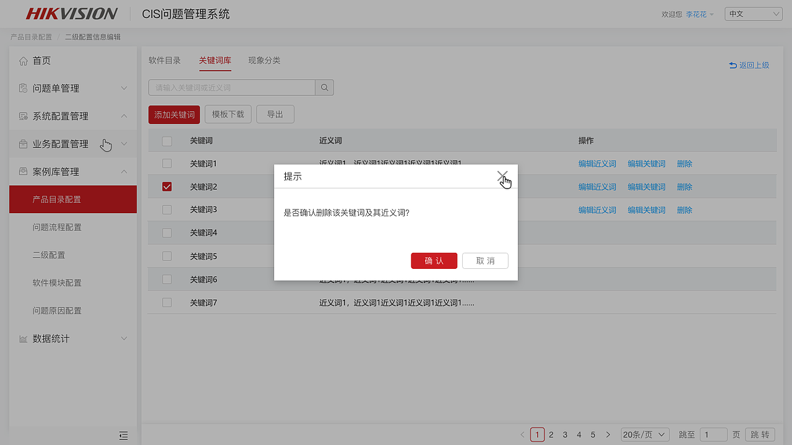Viewport: 792px width, 445px height.
Task: Click the 返回上级 back link
Action: point(749,64)
